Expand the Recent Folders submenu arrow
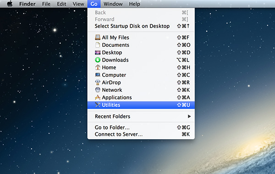 (189, 116)
